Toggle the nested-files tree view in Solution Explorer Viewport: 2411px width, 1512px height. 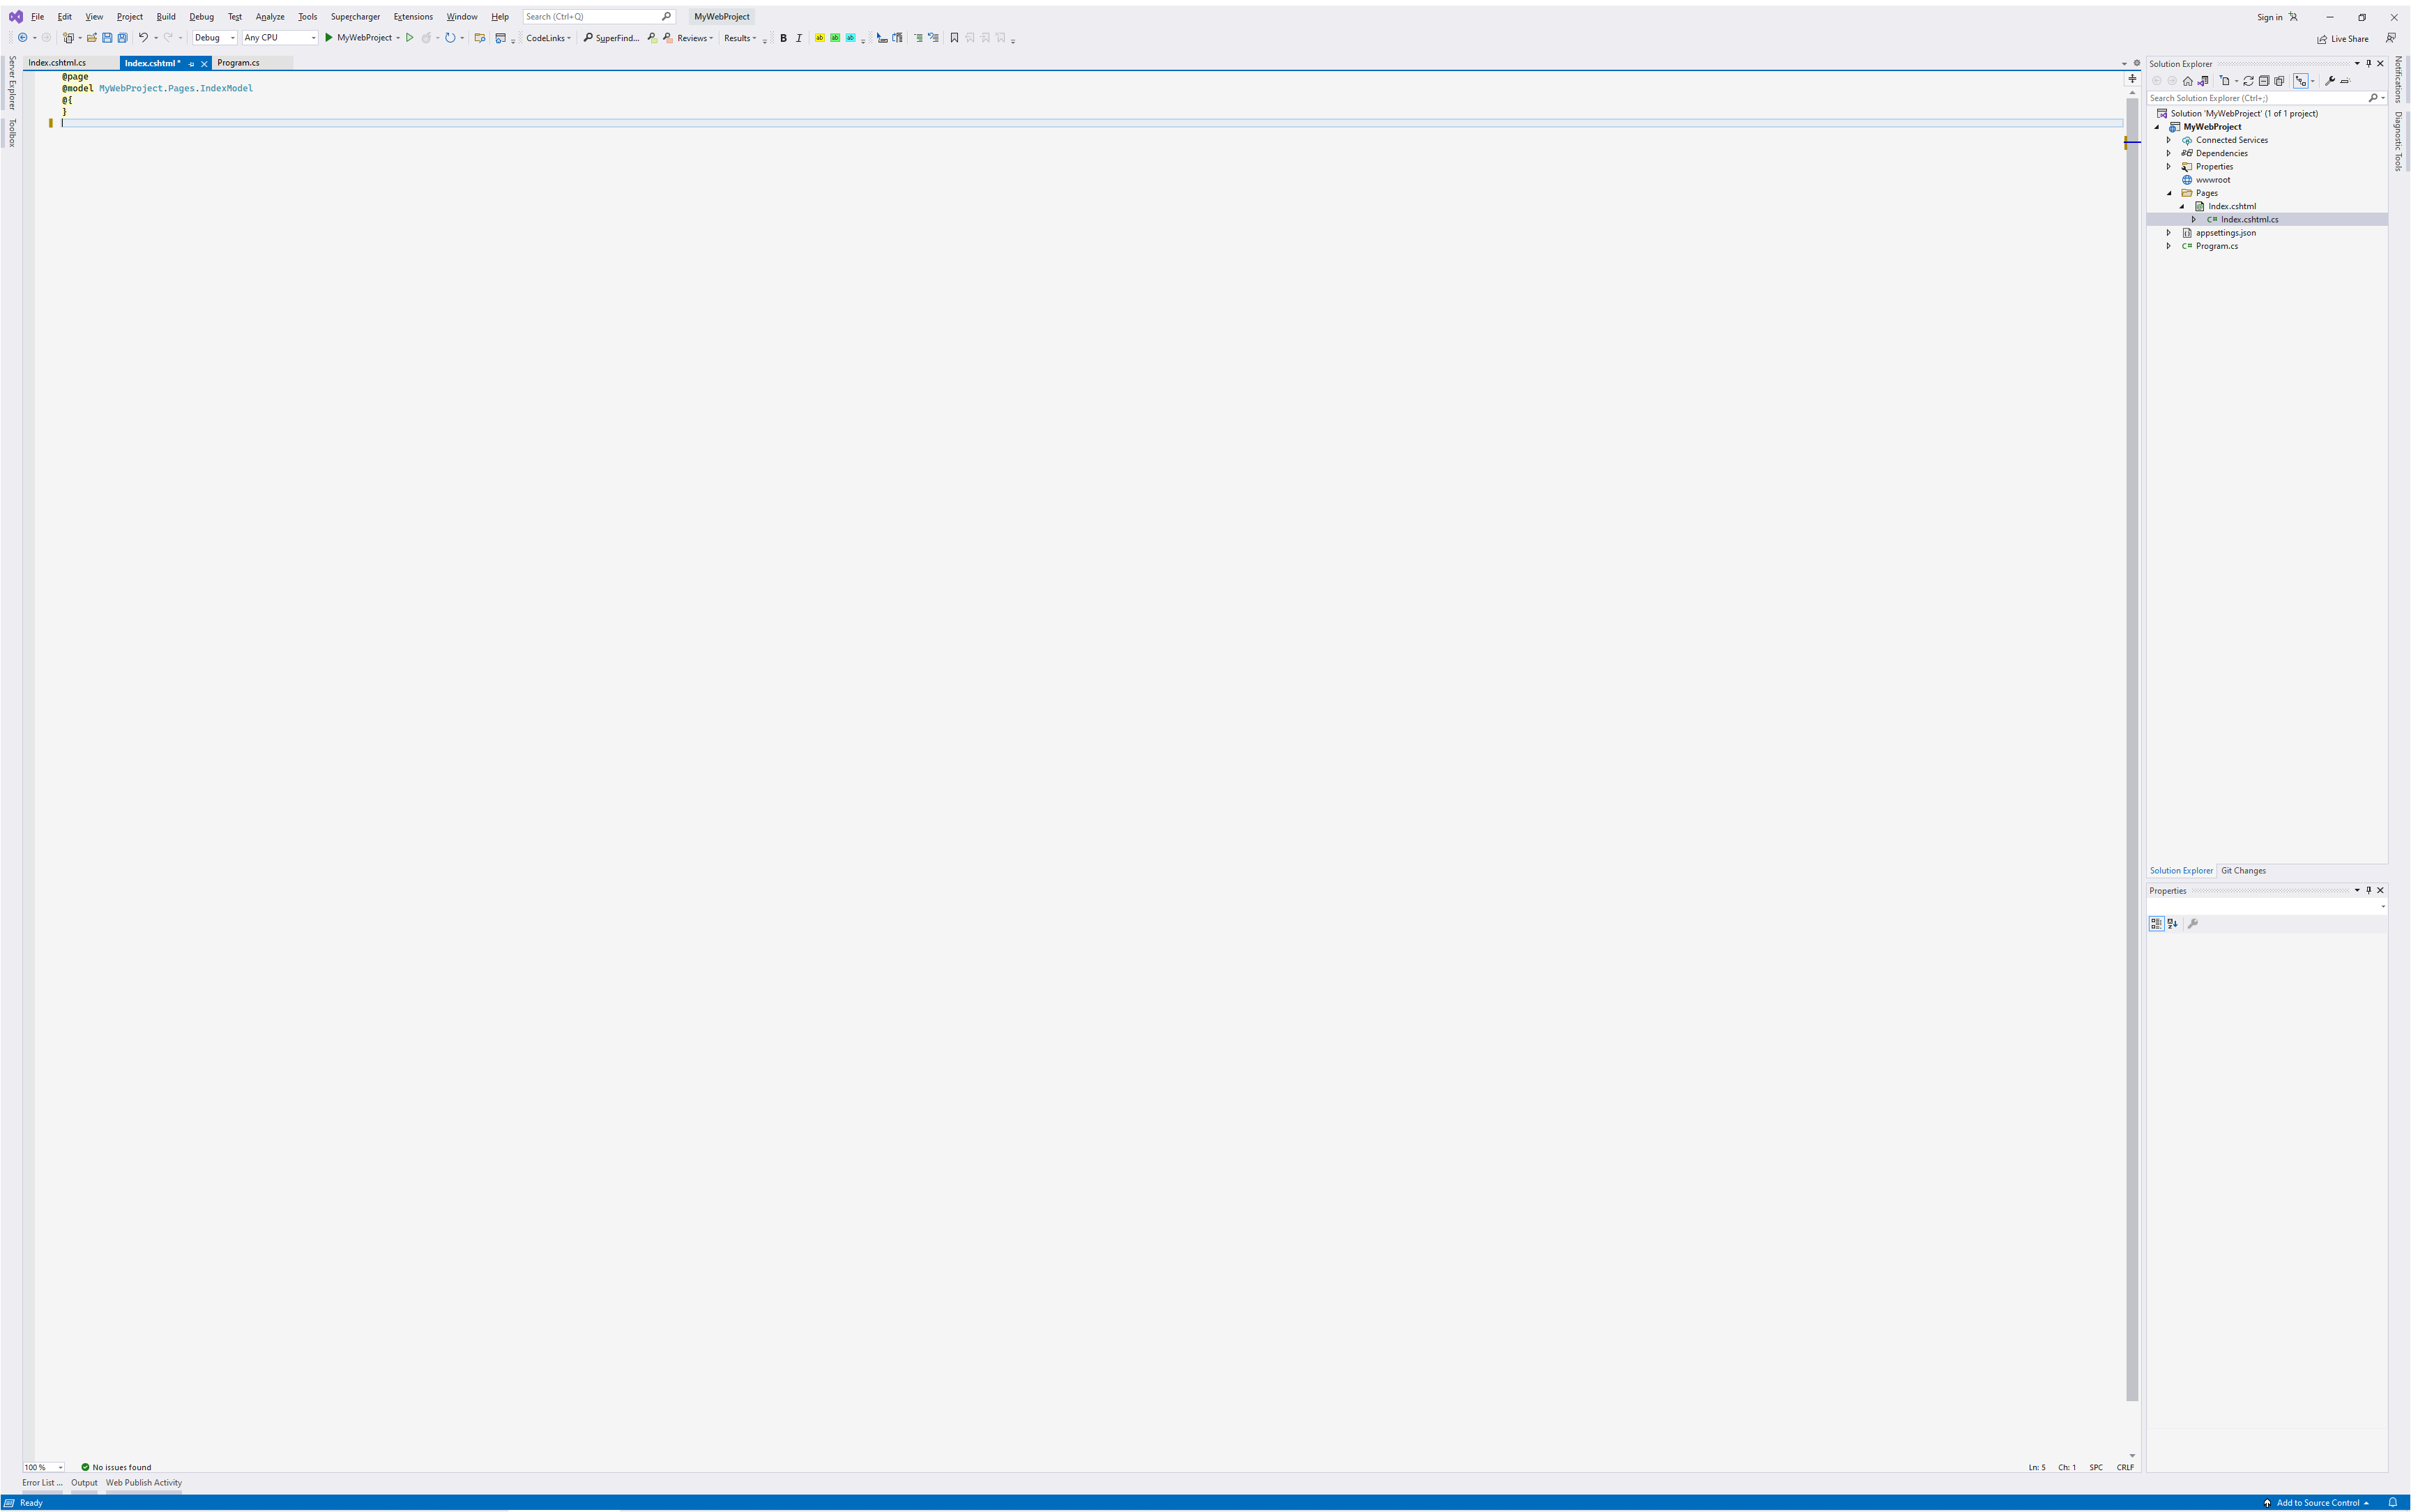pyautogui.click(x=2301, y=81)
